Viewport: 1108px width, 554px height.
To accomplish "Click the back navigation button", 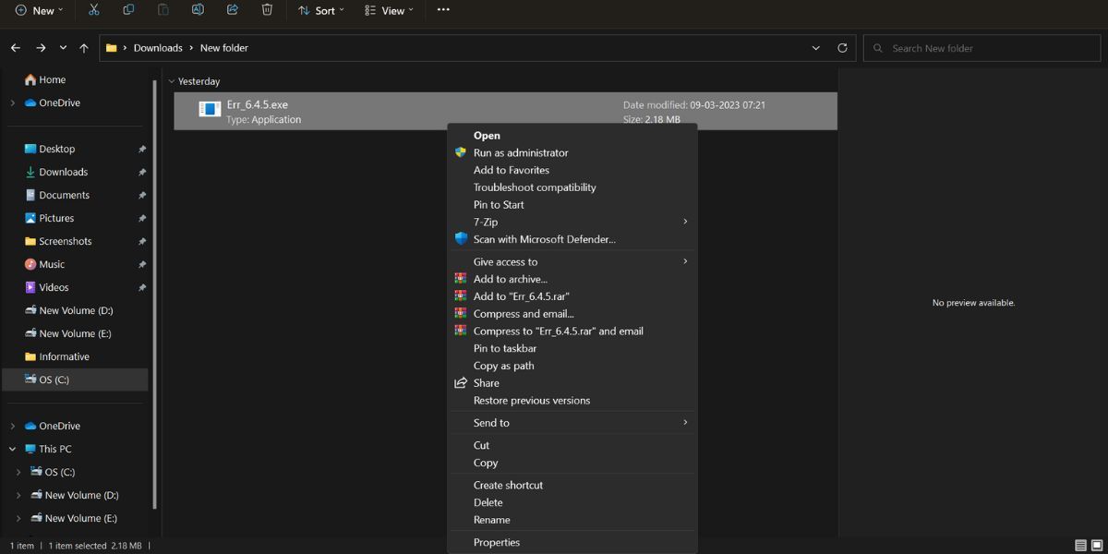I will [15, 47].
